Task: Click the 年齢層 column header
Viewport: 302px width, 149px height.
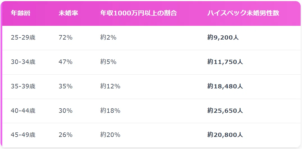Action: point(20,13)
